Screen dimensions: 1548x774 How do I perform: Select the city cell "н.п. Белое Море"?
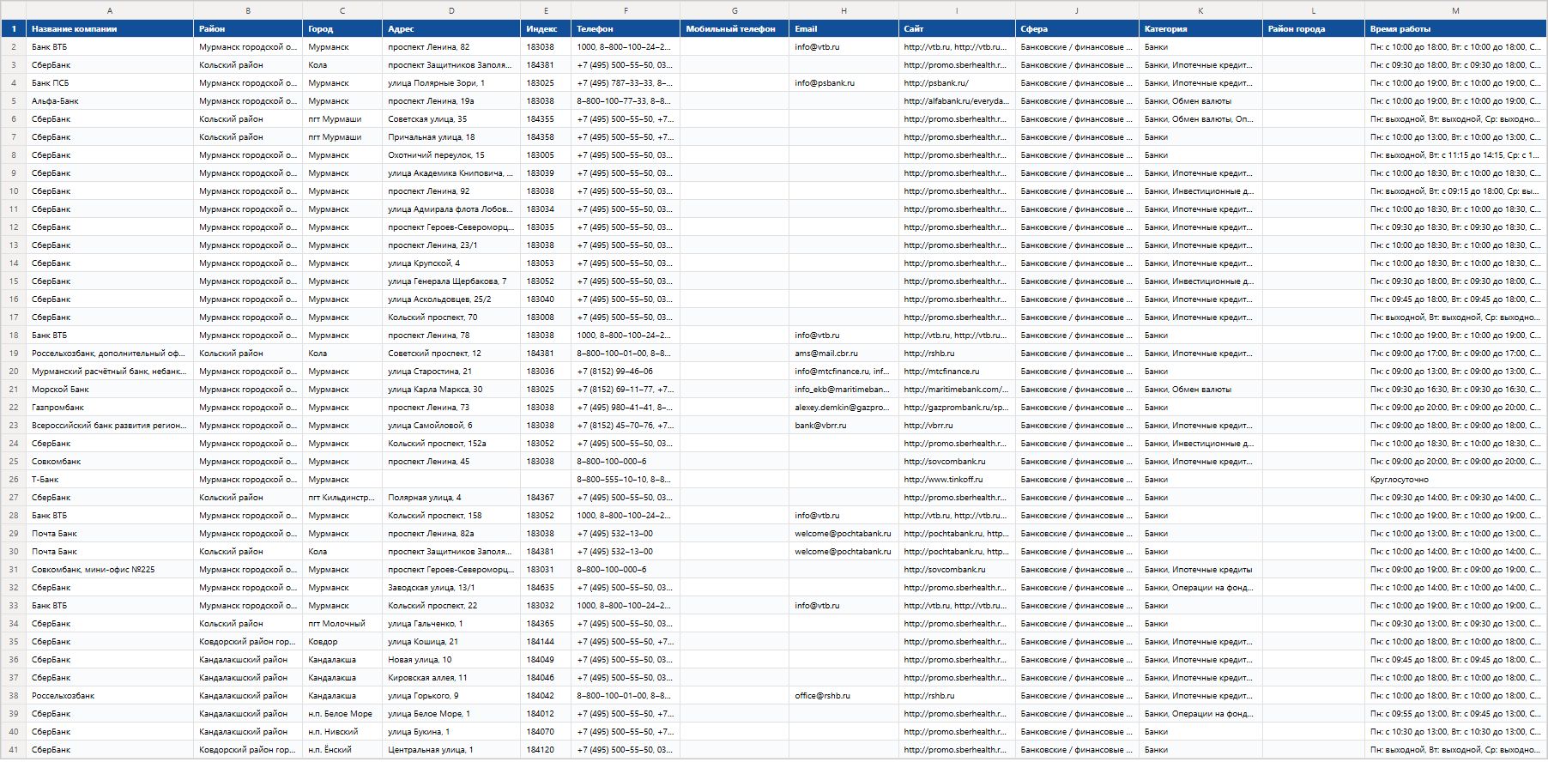coord(342,714)
